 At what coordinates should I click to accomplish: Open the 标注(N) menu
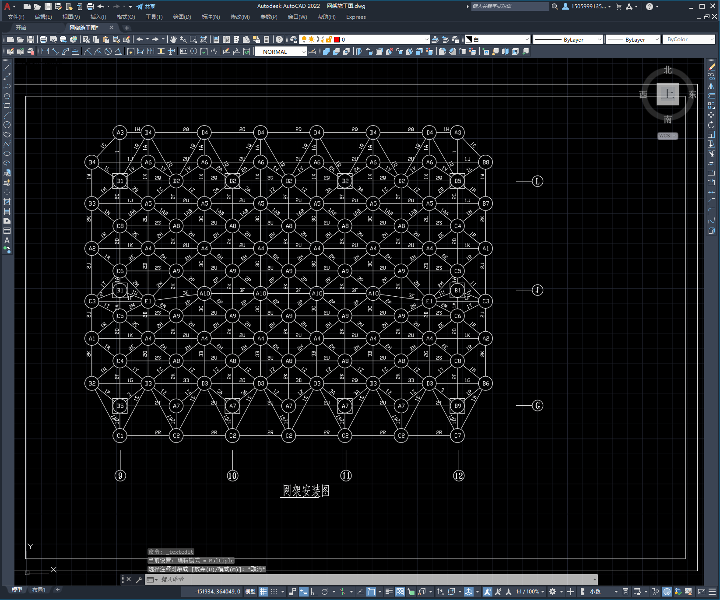[x=211, y=17]
